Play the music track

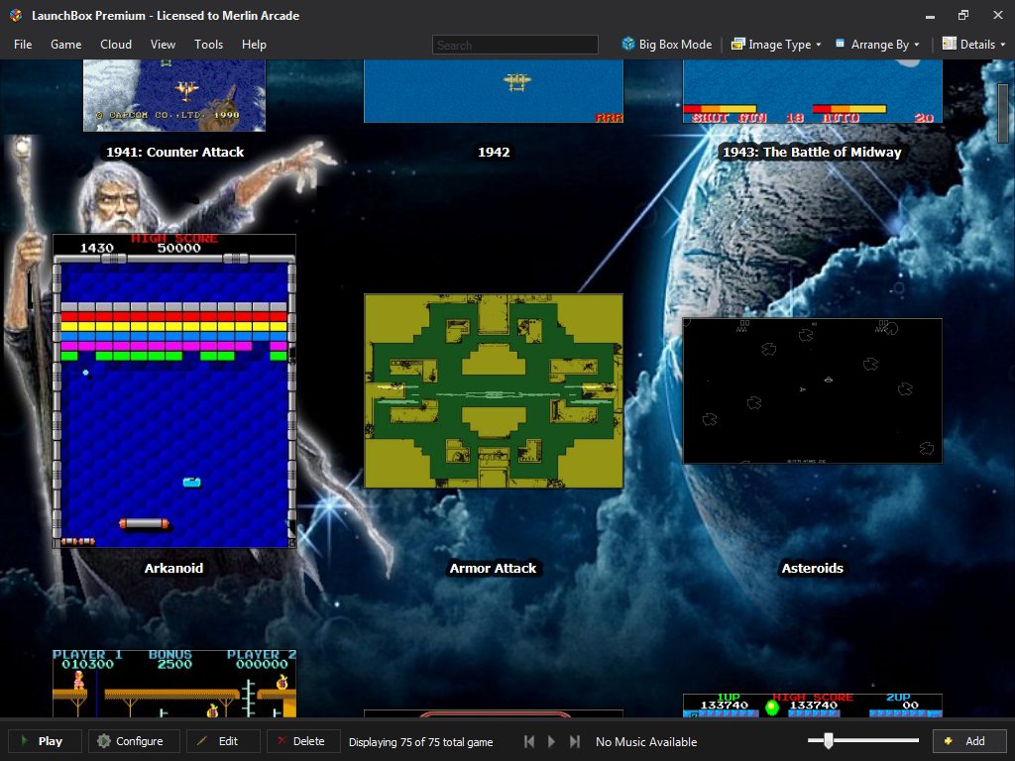551,741
